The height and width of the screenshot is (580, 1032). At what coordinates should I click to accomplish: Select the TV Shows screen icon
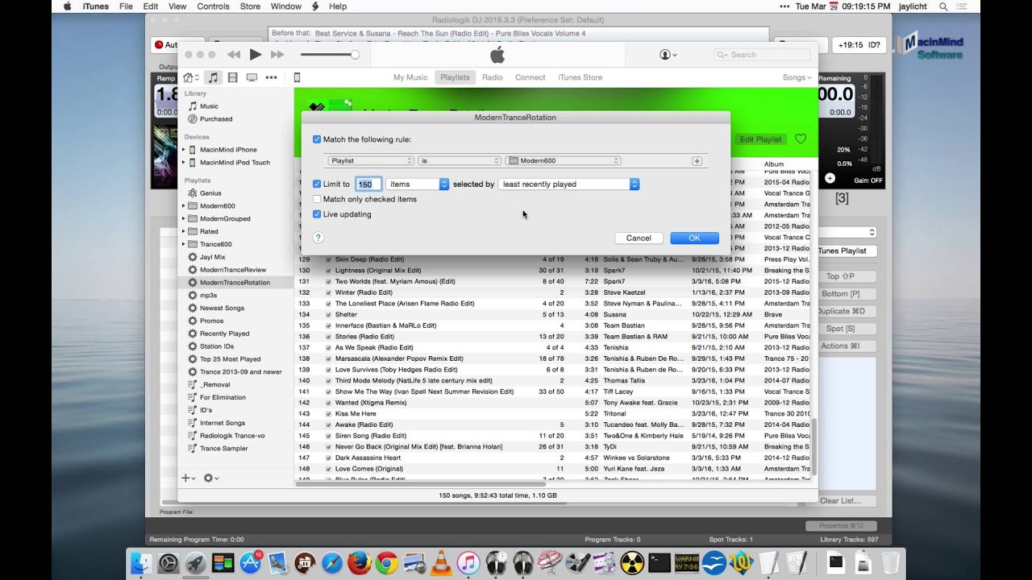[252, 77]
